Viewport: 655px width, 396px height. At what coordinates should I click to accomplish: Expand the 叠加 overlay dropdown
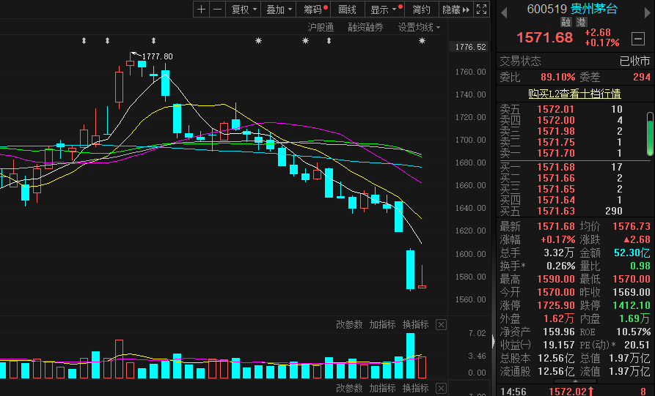279,10
